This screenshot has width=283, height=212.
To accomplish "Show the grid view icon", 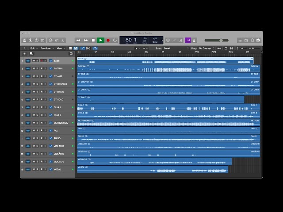I will [71, 48].
